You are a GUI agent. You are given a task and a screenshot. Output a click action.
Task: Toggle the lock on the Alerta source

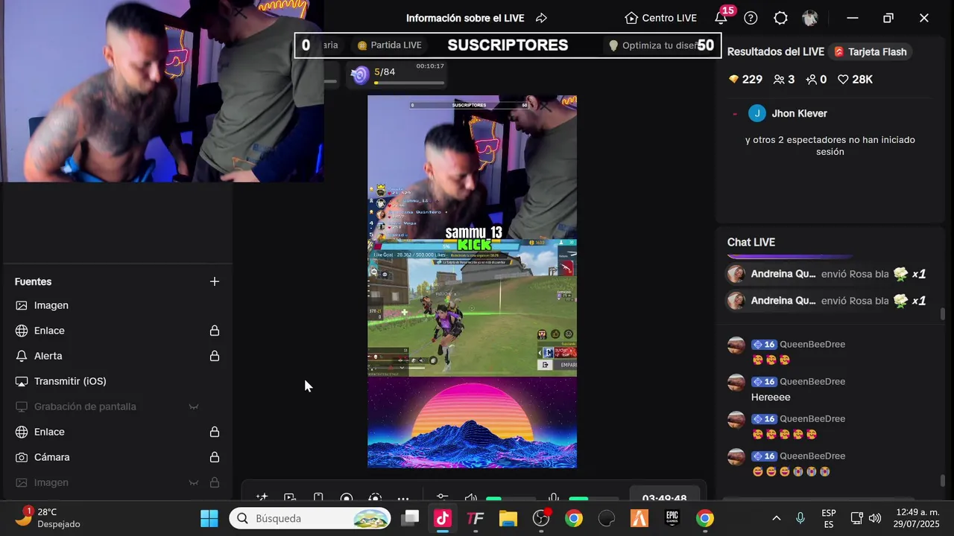[215, 356]
